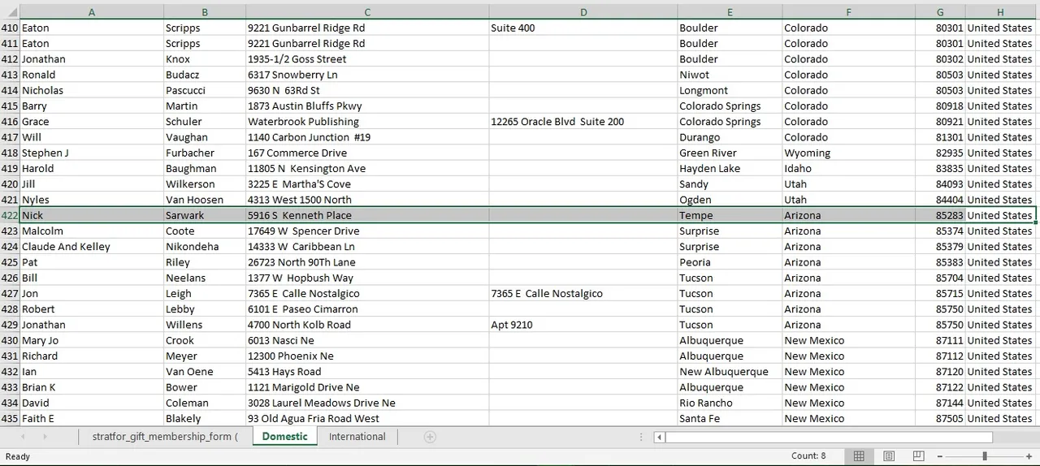Select address 5916 S Kenneth Place
Viewport: 1040px width, 466px height.
pos(367,215)
